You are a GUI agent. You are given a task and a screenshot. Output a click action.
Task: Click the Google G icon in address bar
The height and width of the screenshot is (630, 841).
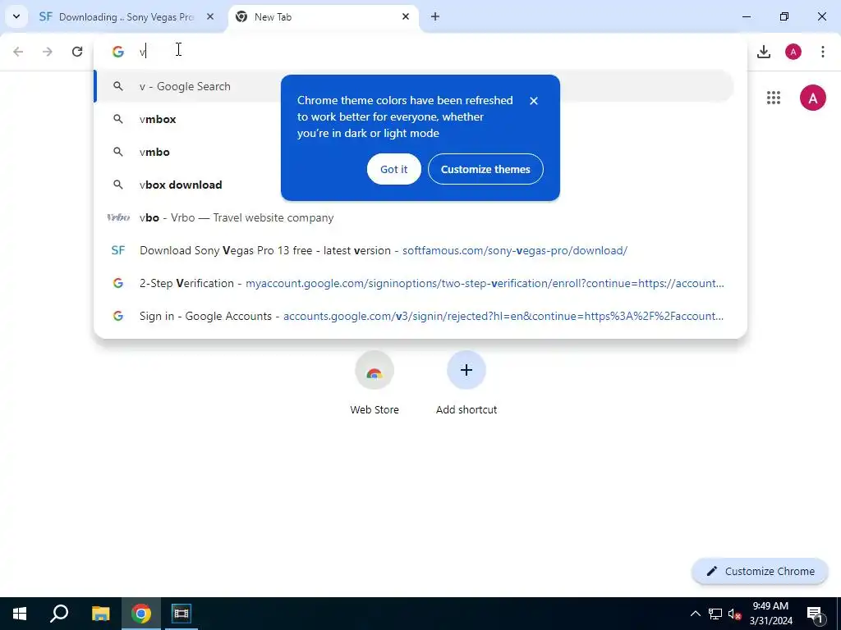click(x=118, y=52)
